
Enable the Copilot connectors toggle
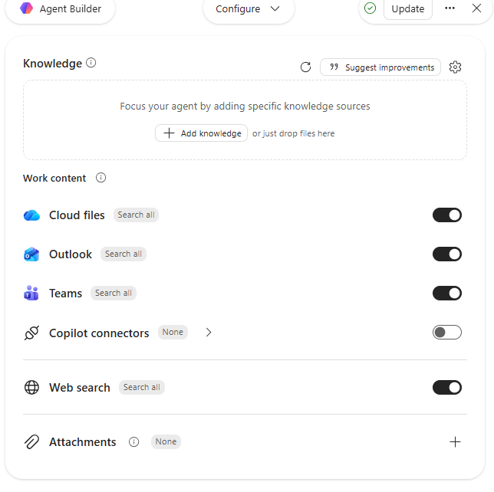pos(447,333)
